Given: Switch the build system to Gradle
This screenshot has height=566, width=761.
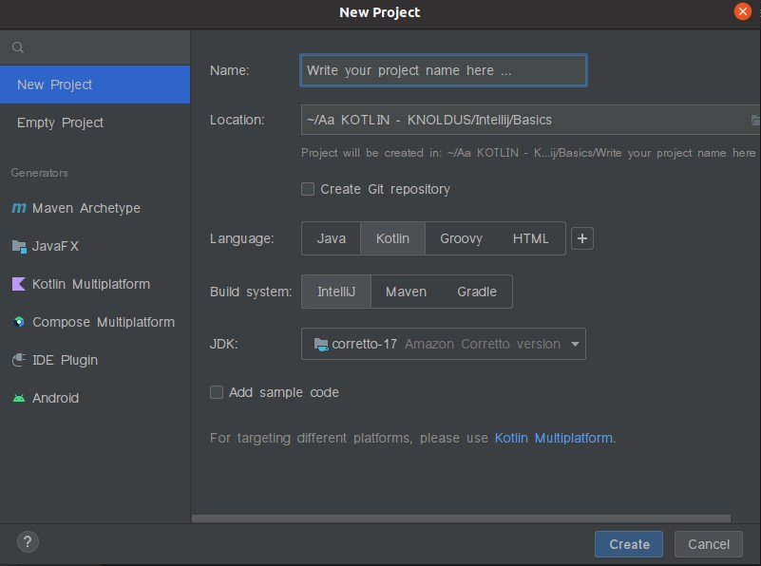Looking at the screenshot, I should (x=476, y=292).
